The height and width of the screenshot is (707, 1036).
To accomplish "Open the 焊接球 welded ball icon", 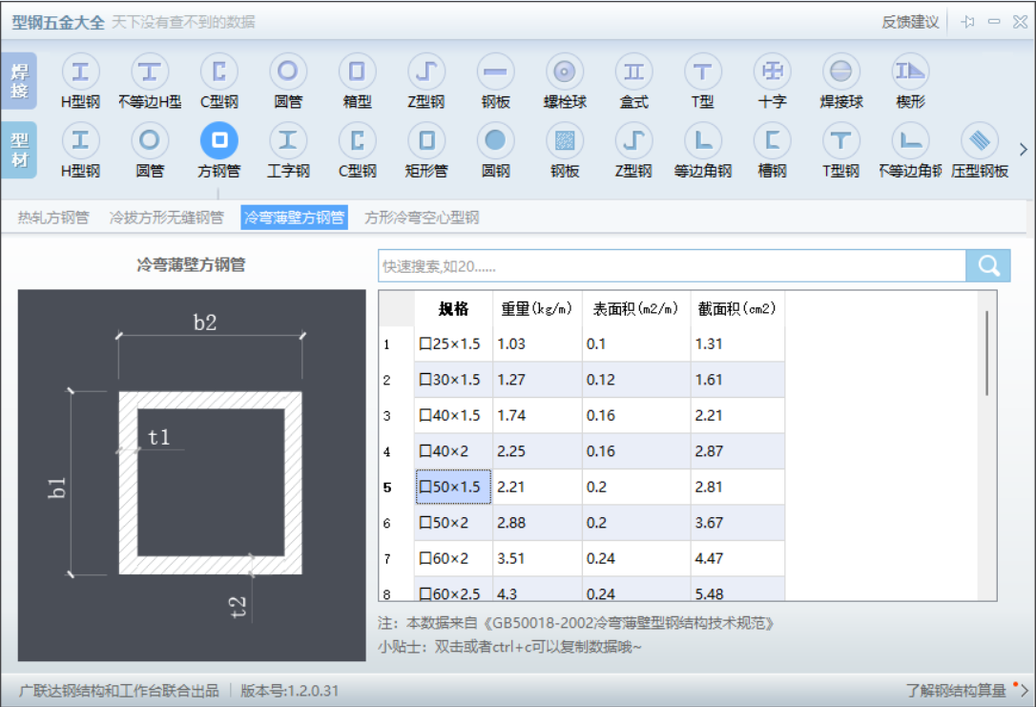I will (x=841, y=72).
